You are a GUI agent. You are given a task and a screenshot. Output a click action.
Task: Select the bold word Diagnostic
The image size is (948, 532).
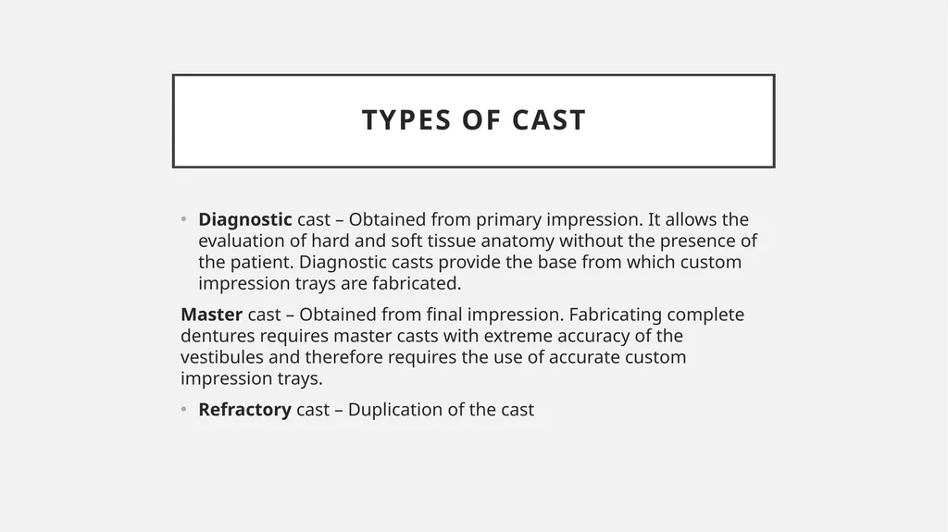pyautogui.click(x=244, y=219)
